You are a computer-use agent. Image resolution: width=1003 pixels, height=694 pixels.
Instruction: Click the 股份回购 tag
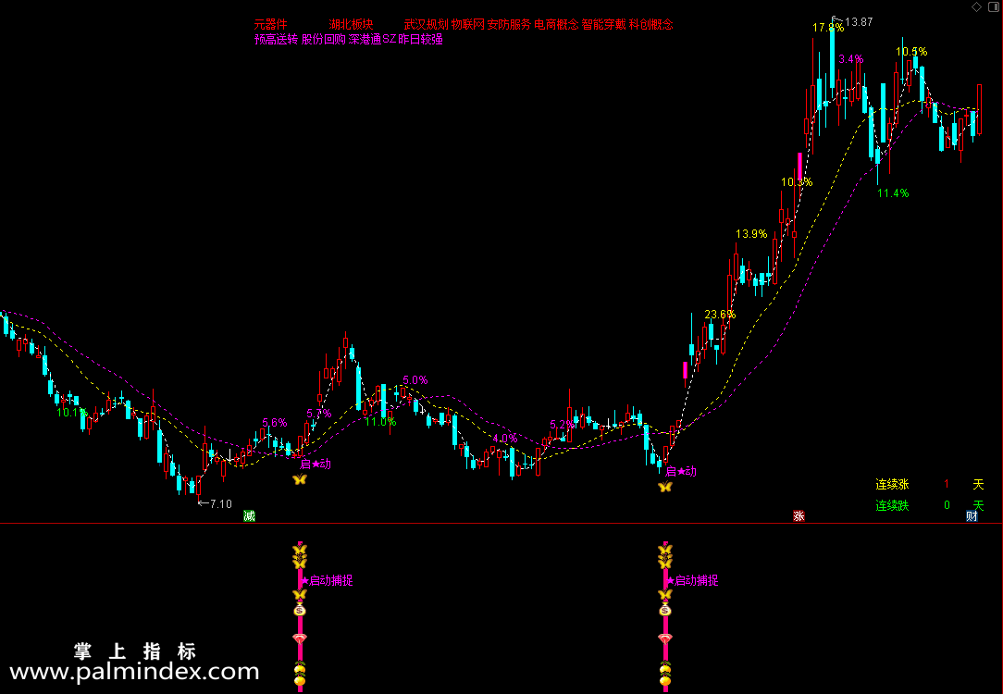point(324,39)
